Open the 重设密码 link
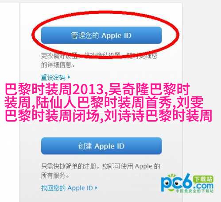Image resolution: width=221 pixels, height=202 pixels. click(53, 77)
